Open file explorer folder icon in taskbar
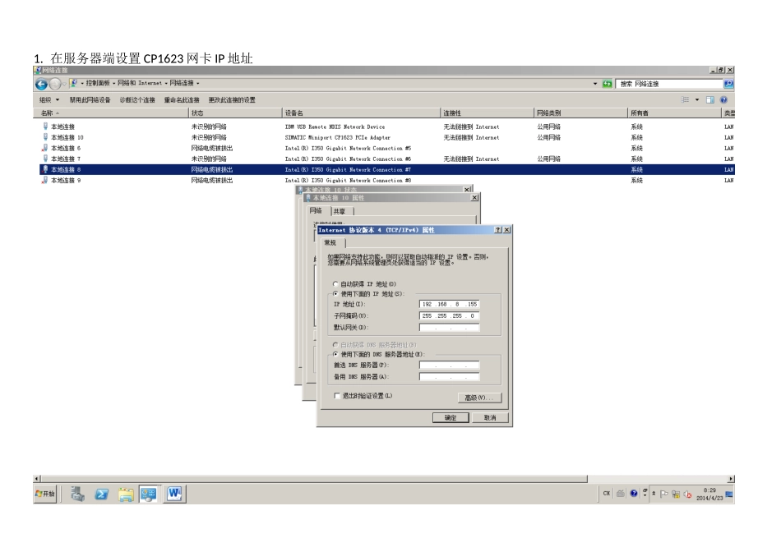This screenshot has height=552, width=781. click(126, 494)
